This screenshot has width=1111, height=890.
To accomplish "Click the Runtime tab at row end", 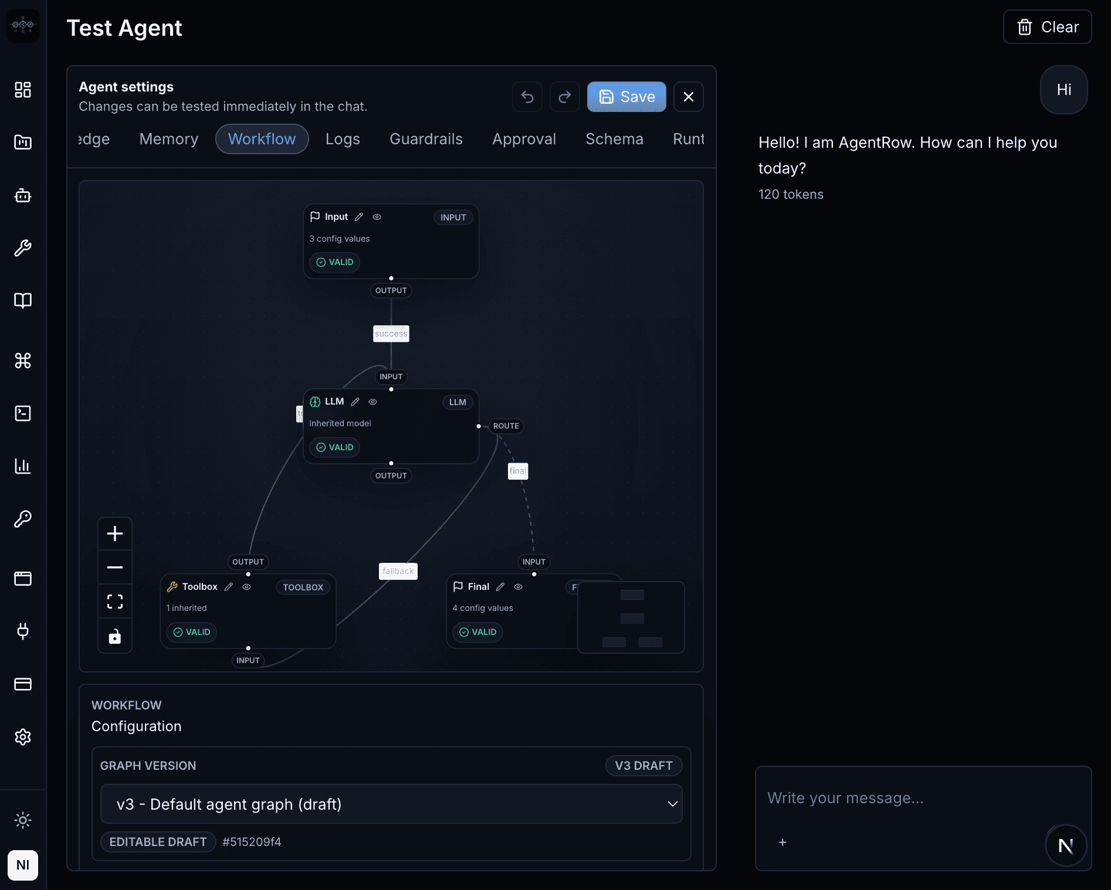I will (689, 139).
